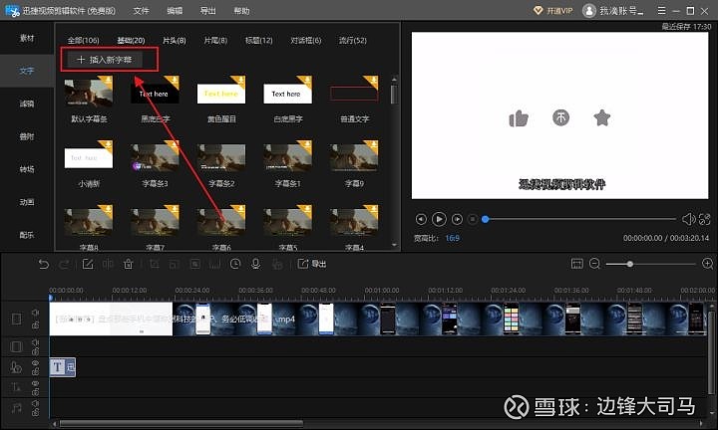This screenshot has width=718, height=430.
Task: Undo the last edit in timeline toolbar
Action: point(44,264)
